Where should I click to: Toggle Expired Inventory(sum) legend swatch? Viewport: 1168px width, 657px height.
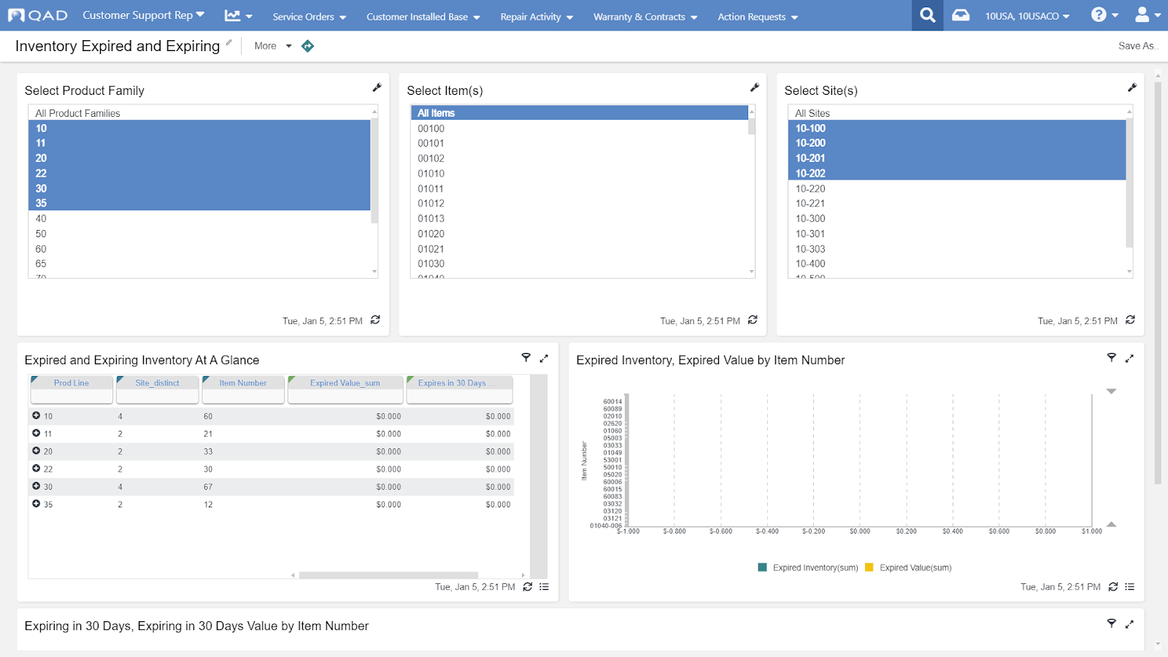763,567
